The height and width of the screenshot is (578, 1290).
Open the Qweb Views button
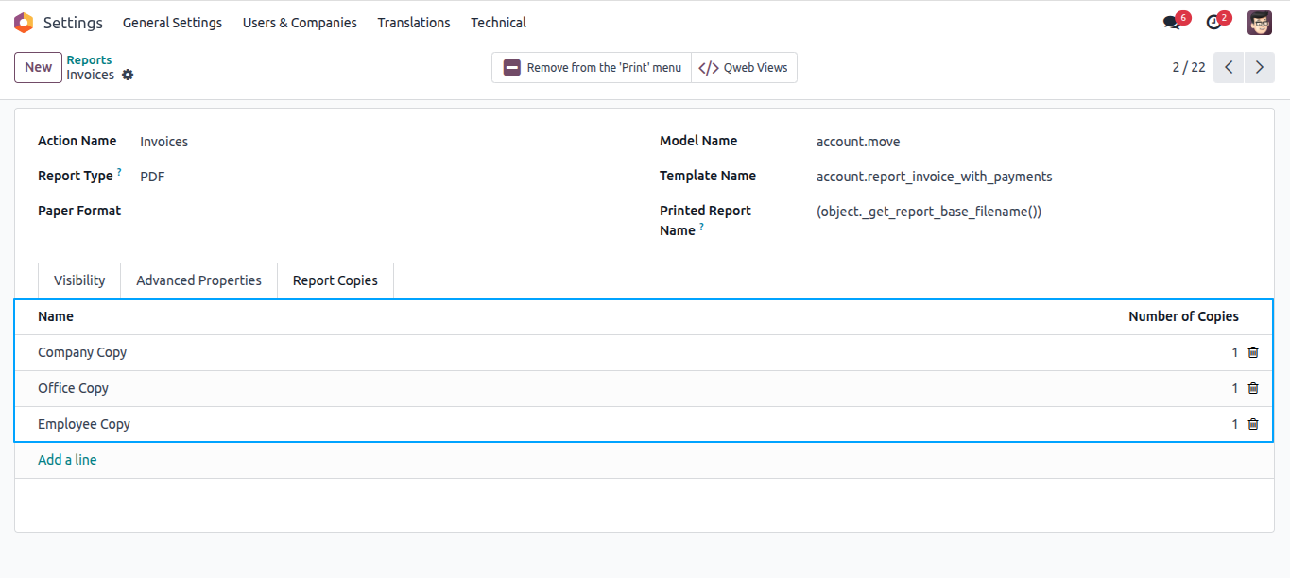[x=744, y=67]
